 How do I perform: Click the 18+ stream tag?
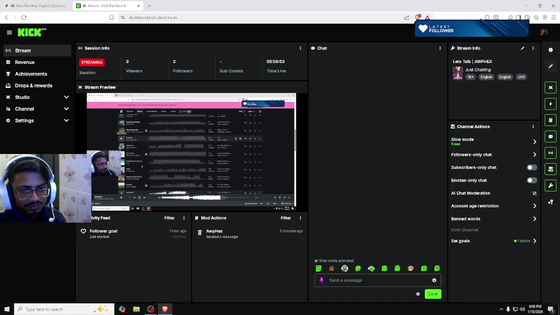[470, 77]
